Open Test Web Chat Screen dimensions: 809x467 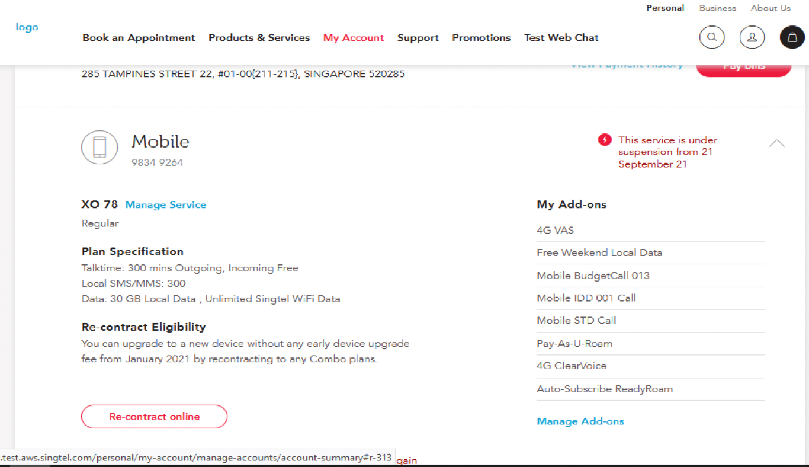point(561,38)
